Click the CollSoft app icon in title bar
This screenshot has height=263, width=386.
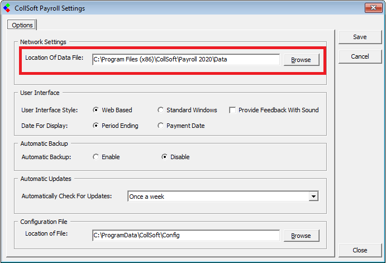pos(7,8)
